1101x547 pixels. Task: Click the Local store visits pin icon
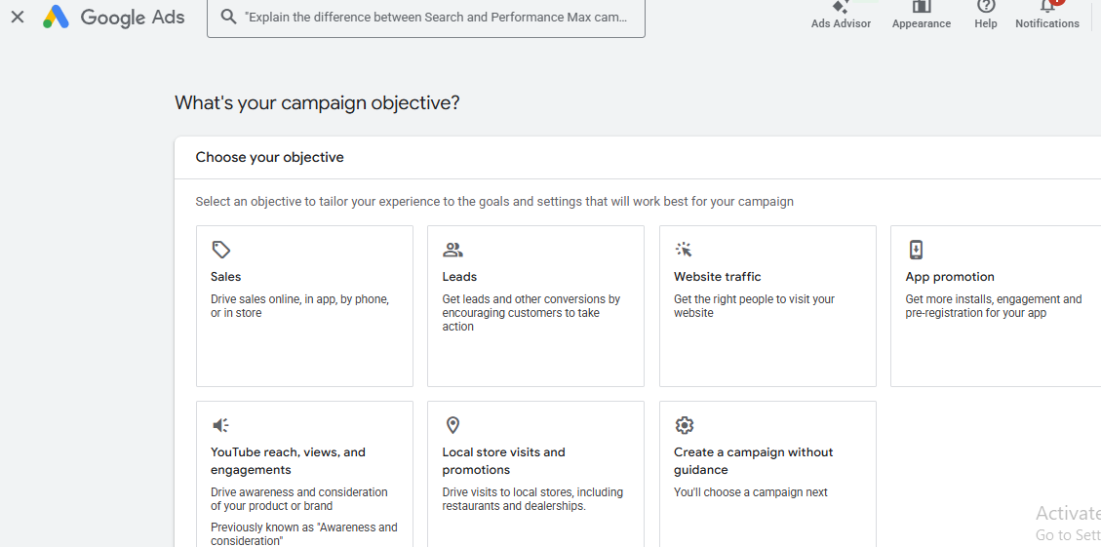tap(452, 425)
